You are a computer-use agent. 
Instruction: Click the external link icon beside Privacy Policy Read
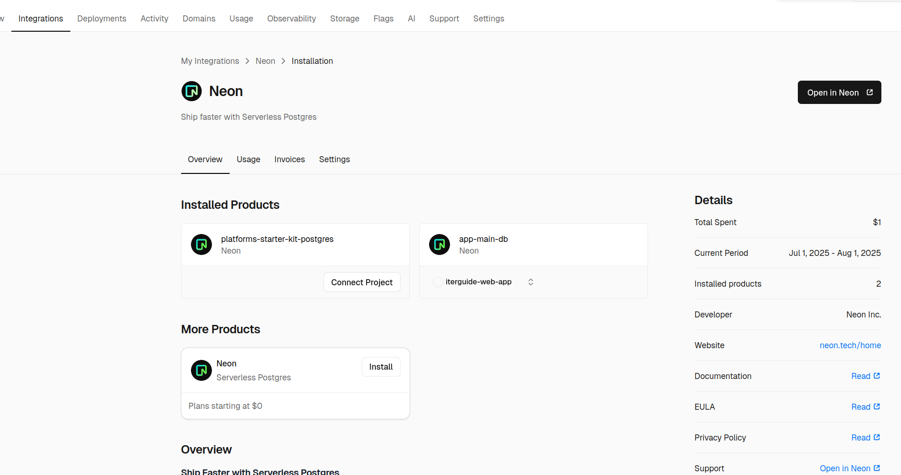[877, 437]
